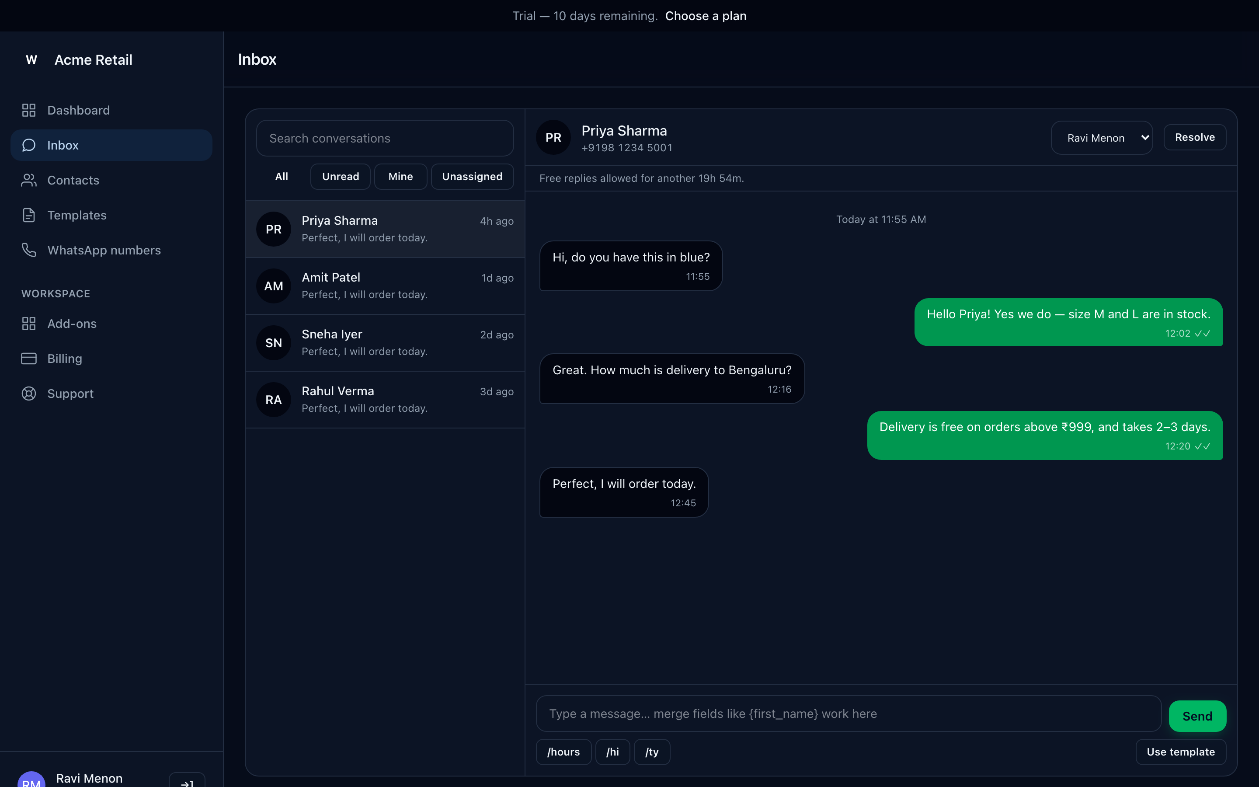
Task: Click Ravi Menon name at sidebar bottom
Action: (89, 778)
